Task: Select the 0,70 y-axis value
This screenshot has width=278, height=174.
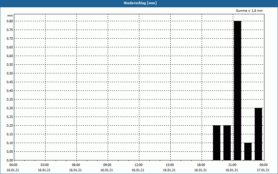Action: pos(10,39)
